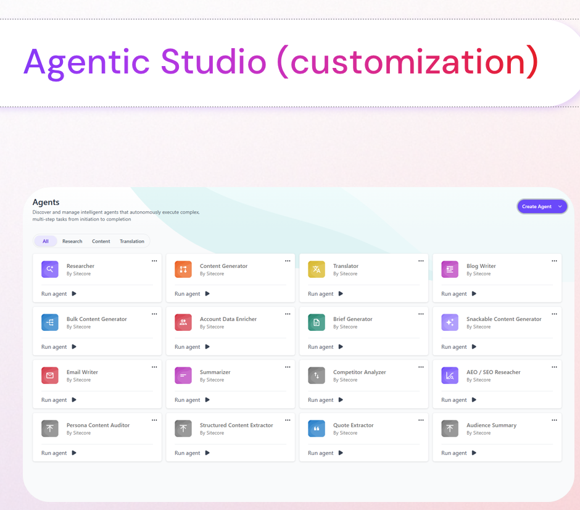Click the Account Data Enricher icon
The width and height of the screenshot is (580, 510).
(183, 322)
